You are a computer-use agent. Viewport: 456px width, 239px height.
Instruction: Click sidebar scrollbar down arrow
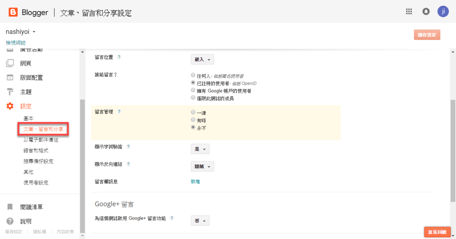pyautogui.click(x=82, y=236)
